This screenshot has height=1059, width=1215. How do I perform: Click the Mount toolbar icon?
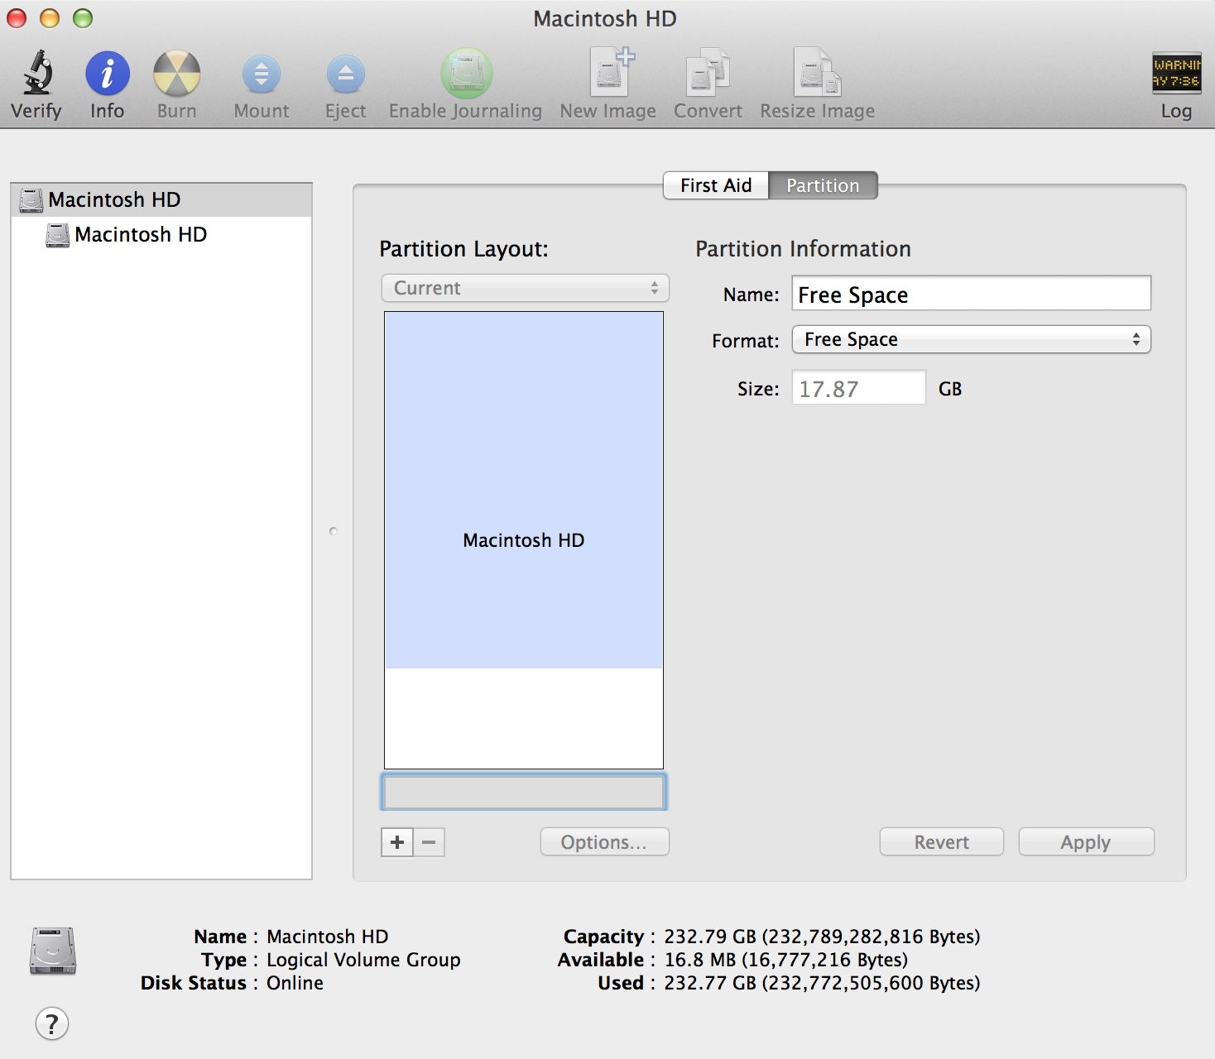(x=262, y=74)
